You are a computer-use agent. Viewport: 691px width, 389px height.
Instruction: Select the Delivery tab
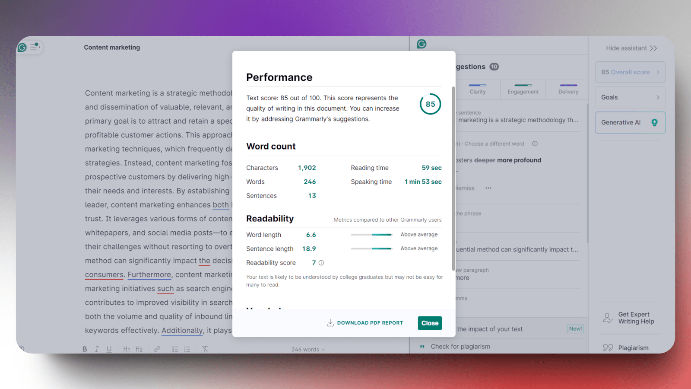point(568,89)
